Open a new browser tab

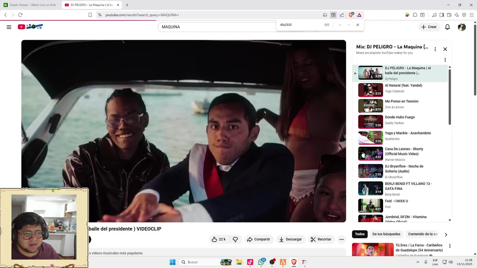pyautogui.click(x=127, y=5)
